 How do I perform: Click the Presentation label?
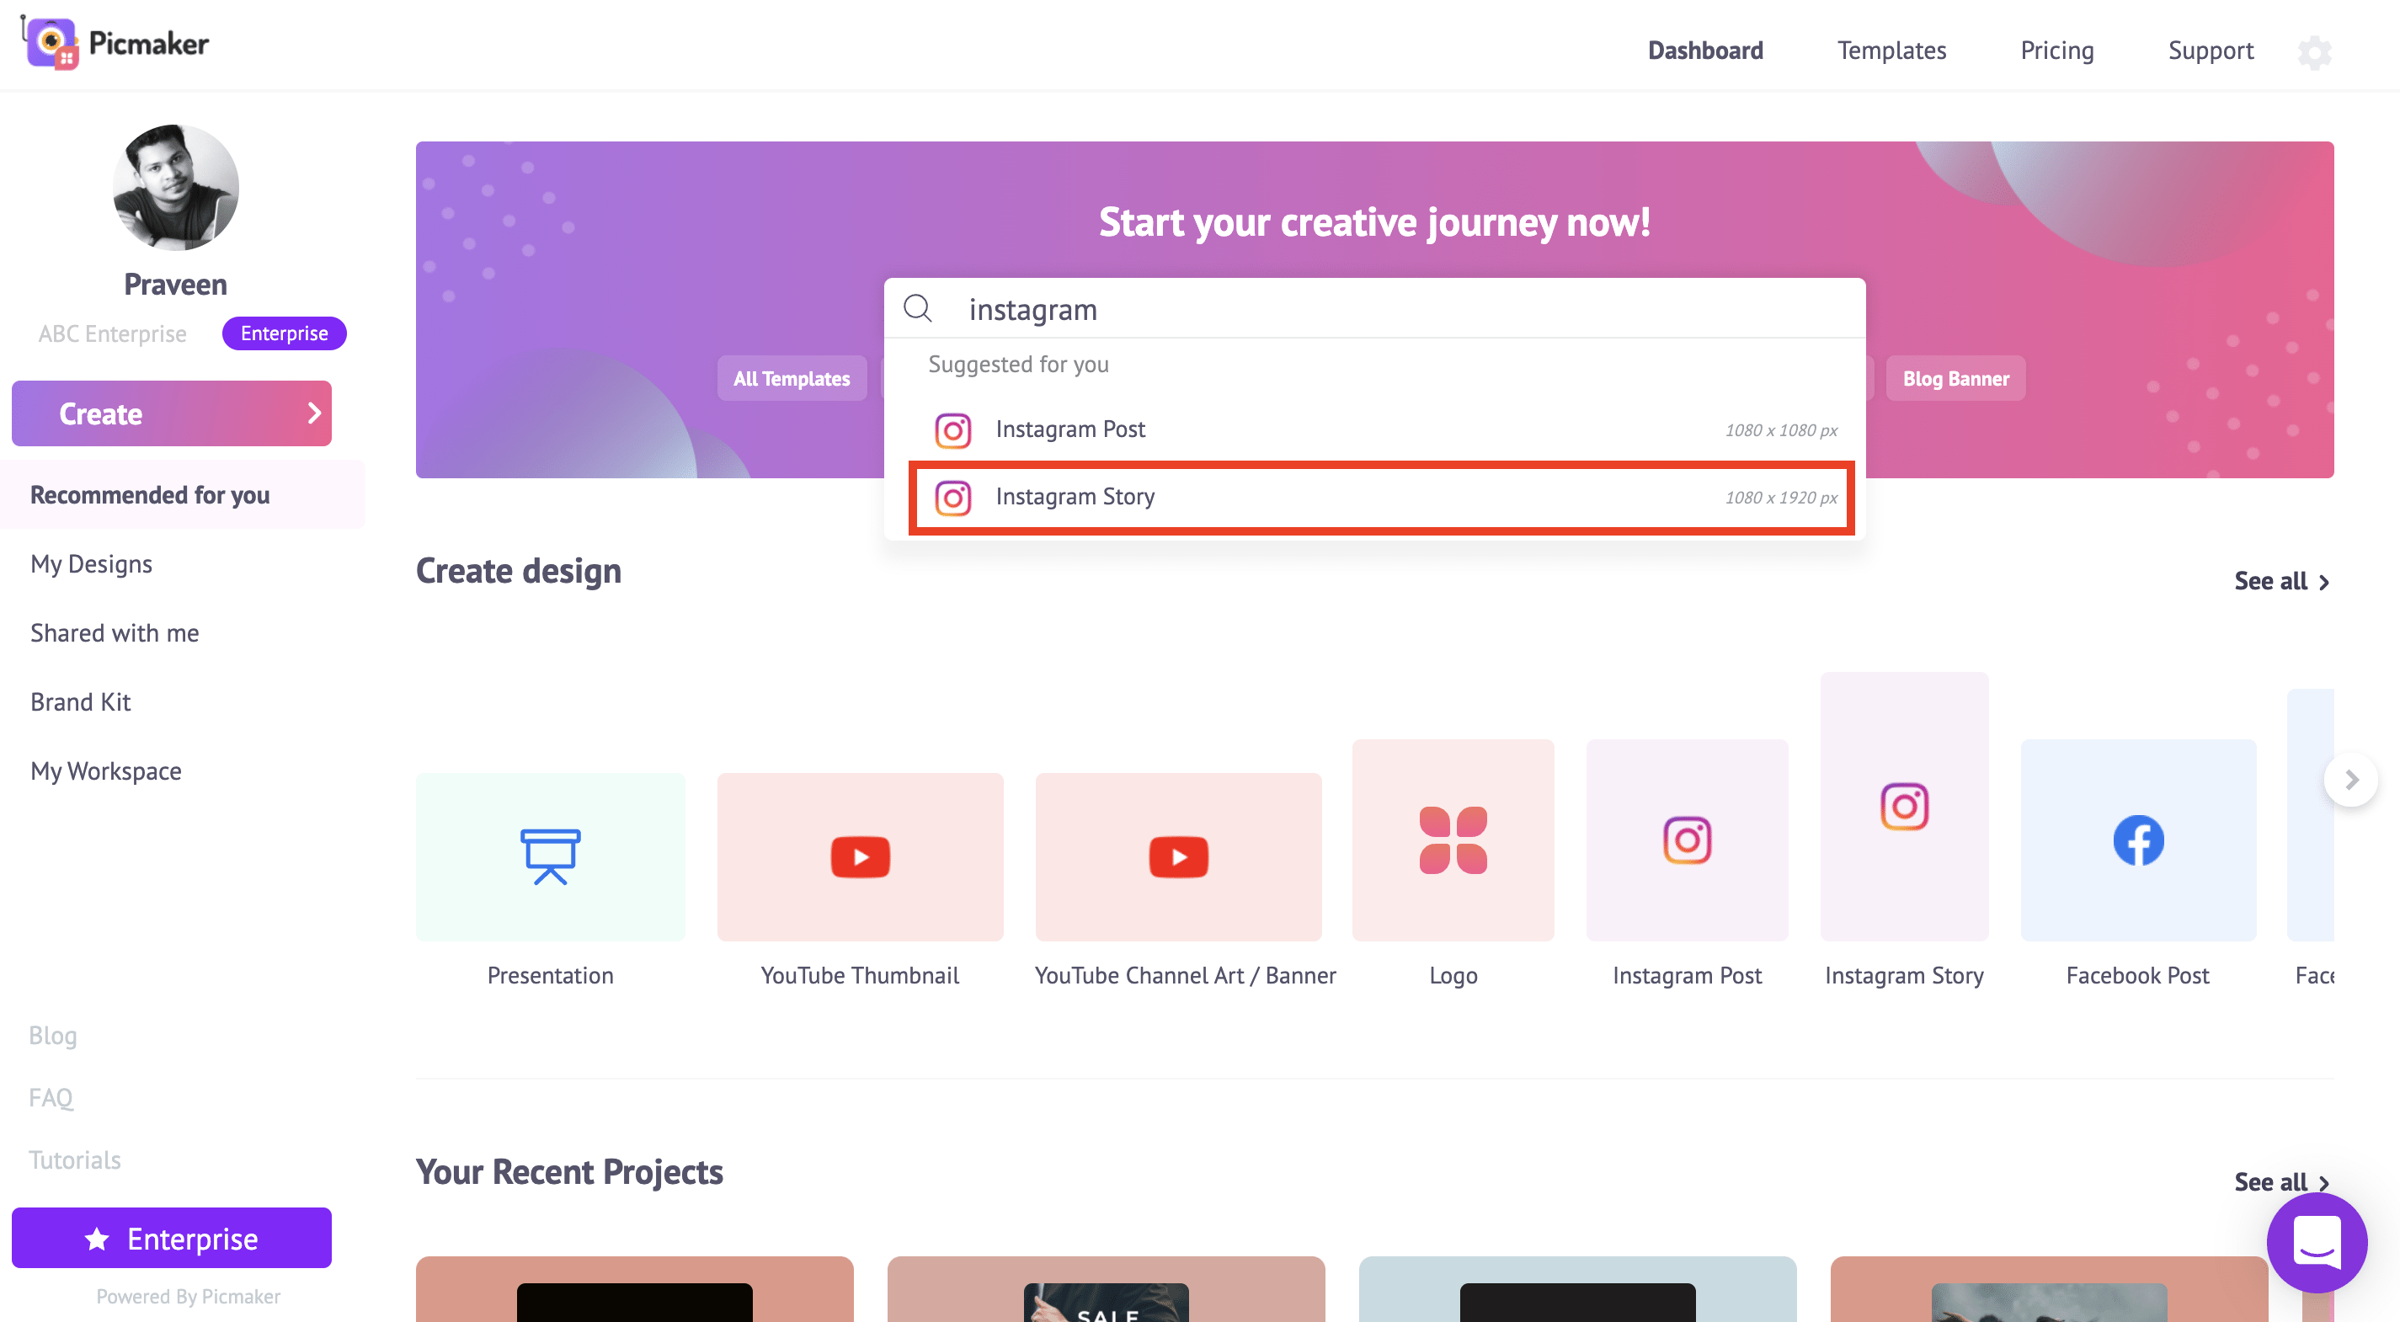(551, 975)
